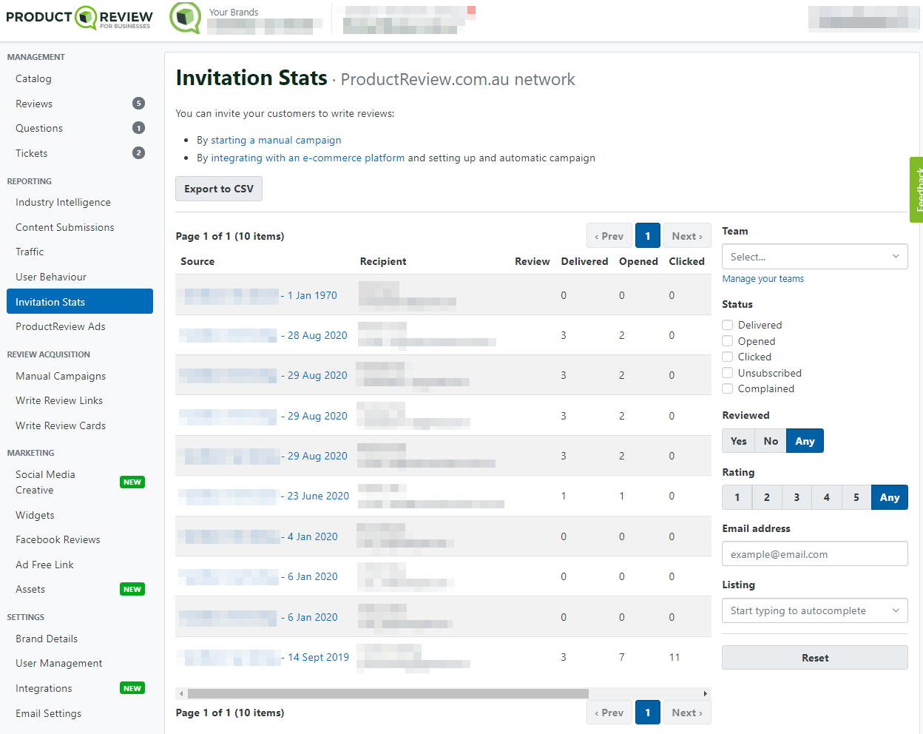Click the Email address input field
Viewport: 923px width, 734px height.
815,554
